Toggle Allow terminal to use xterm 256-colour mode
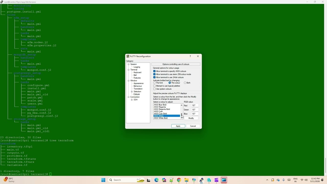 (x=154, y=74)
